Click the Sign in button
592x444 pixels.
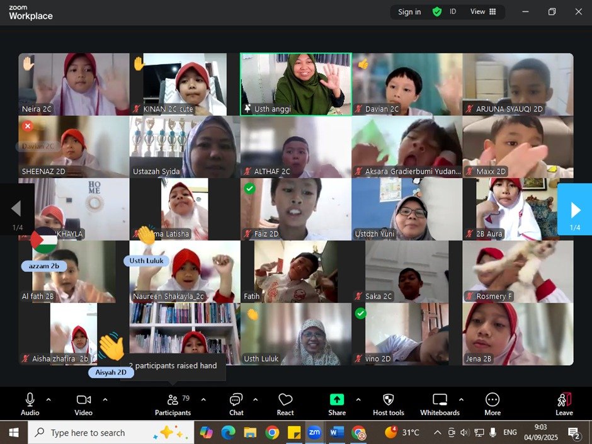[x=409, y=12]
